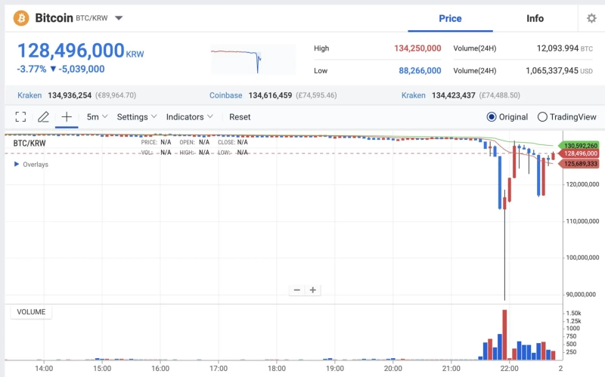Open the Coinbase exchange price link
The width and height of the screenshot is (605, 377).
coord(226,95)
